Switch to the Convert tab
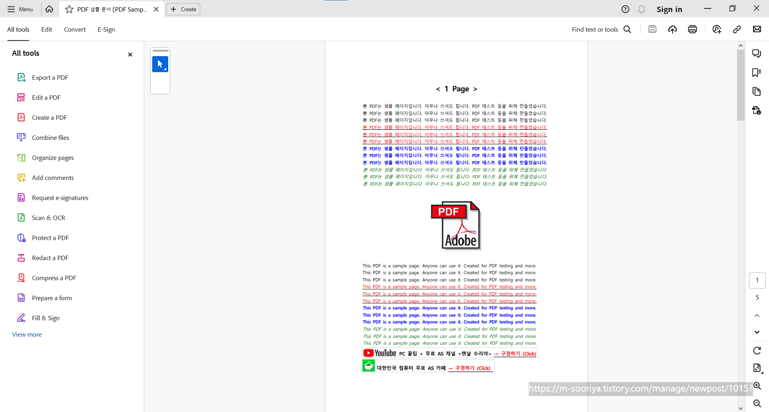The height and width of the screenshot is (412, 769). tap(75, 29)
